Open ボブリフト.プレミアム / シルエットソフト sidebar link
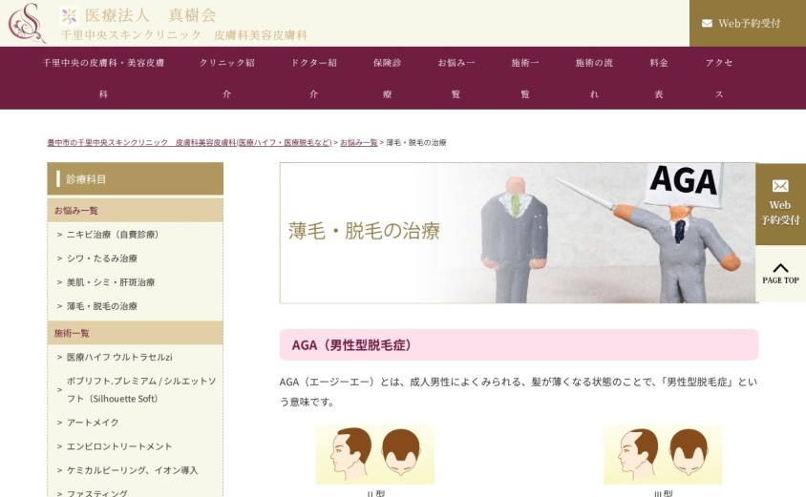 (141, 390)
